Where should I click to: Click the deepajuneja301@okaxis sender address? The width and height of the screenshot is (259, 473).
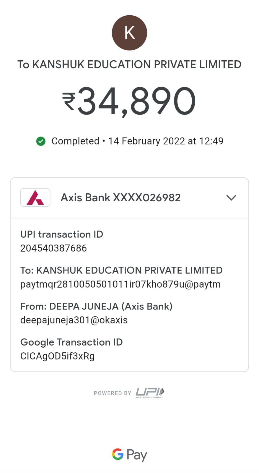point(74,320)
